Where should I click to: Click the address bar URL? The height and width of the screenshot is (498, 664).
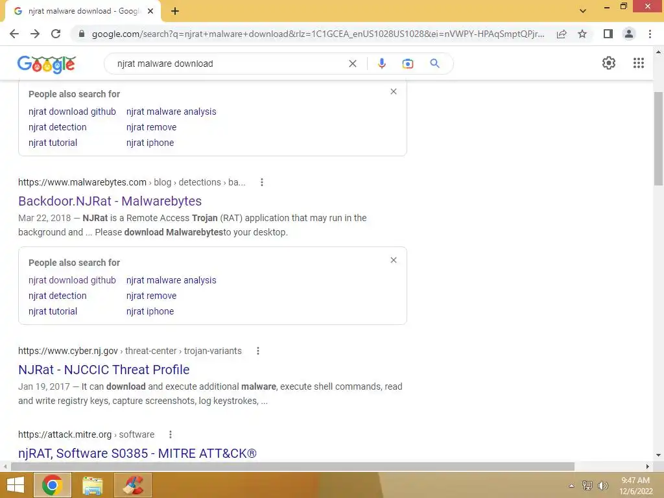(x=318, y=34)
